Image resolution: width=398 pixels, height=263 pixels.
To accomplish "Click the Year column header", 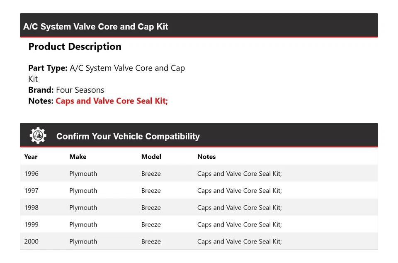I will 31,157.
